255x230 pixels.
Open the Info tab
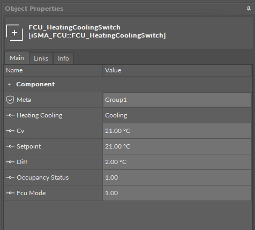tap(63, 58)
